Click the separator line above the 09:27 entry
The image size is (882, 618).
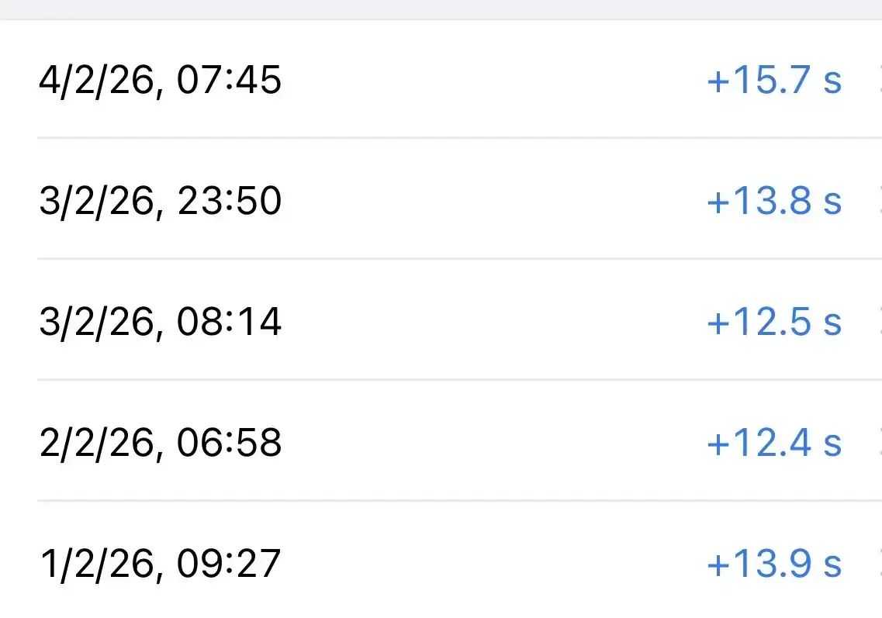click(458, 500)
